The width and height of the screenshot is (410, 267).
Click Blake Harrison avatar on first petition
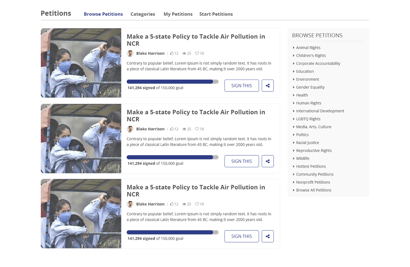coord(130,53)
